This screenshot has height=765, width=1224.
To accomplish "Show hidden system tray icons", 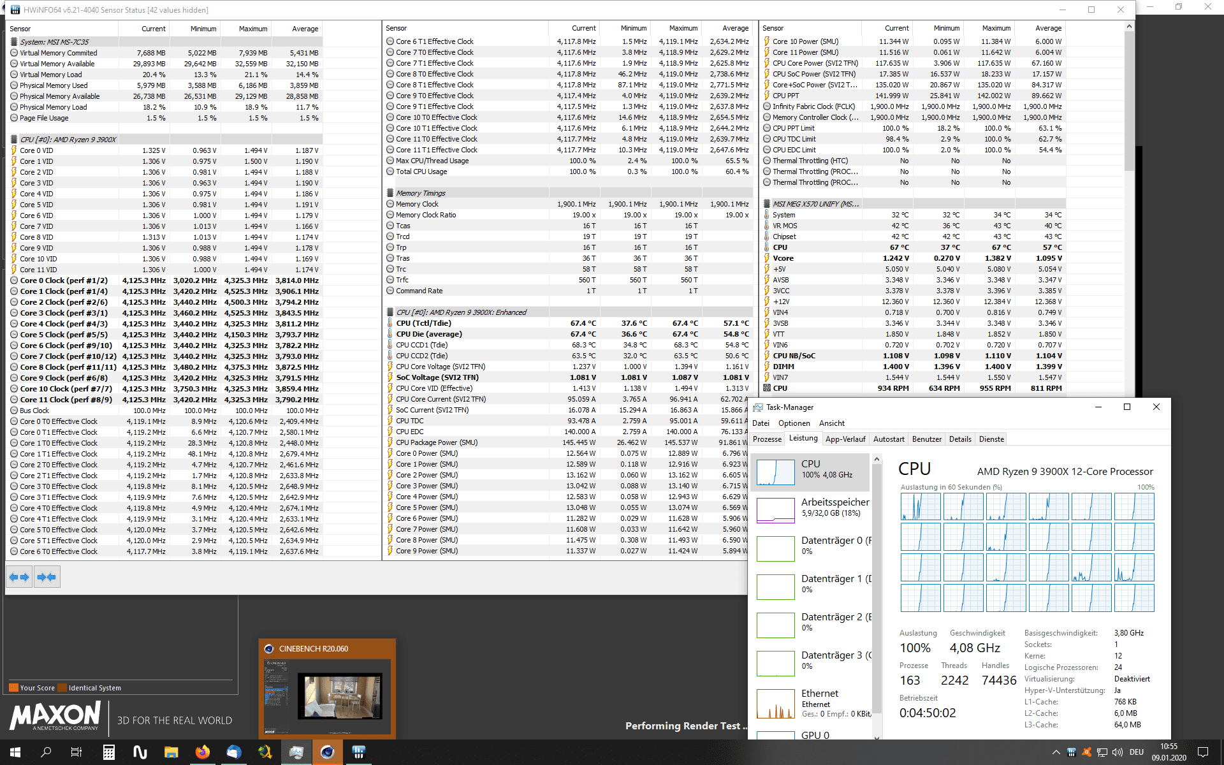I will point(1056,752).
